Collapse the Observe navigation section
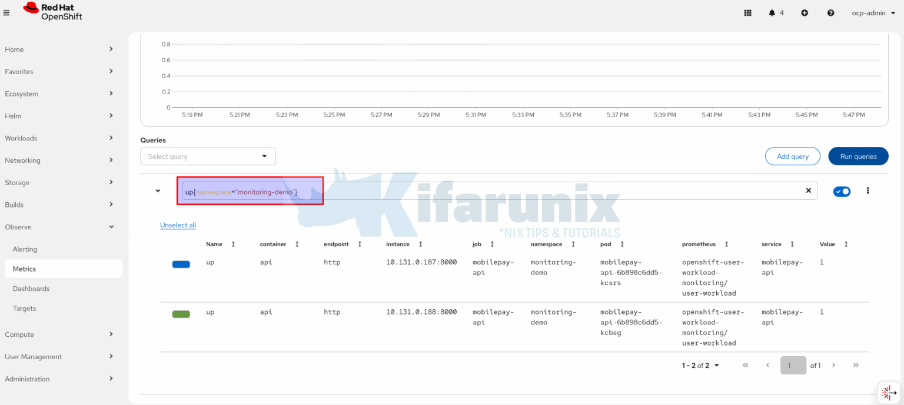This screenshot has width=904, height=405. point(59,227)
